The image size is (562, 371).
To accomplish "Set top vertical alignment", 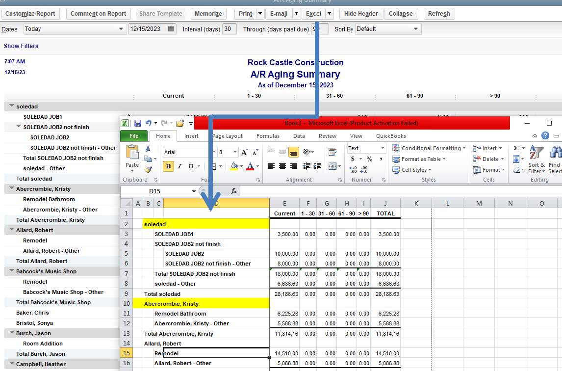I will 271,152.
